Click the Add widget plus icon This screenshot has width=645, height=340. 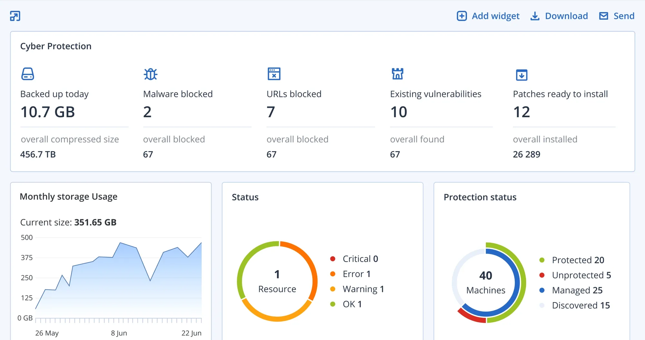tap(462, 16)
